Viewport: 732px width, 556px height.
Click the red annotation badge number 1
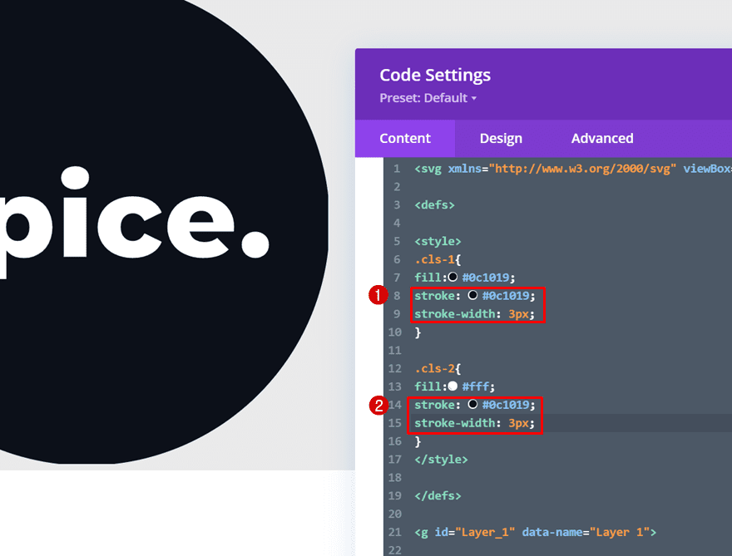click(378, 295)
